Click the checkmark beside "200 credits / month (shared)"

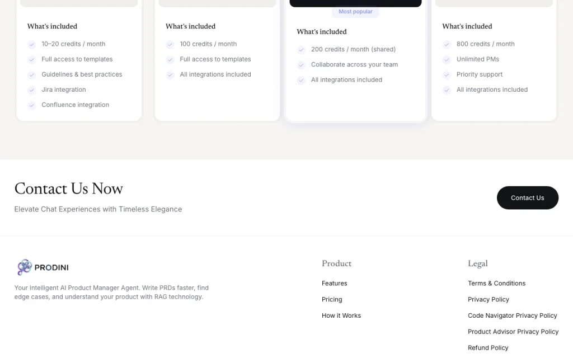[301, 50]
